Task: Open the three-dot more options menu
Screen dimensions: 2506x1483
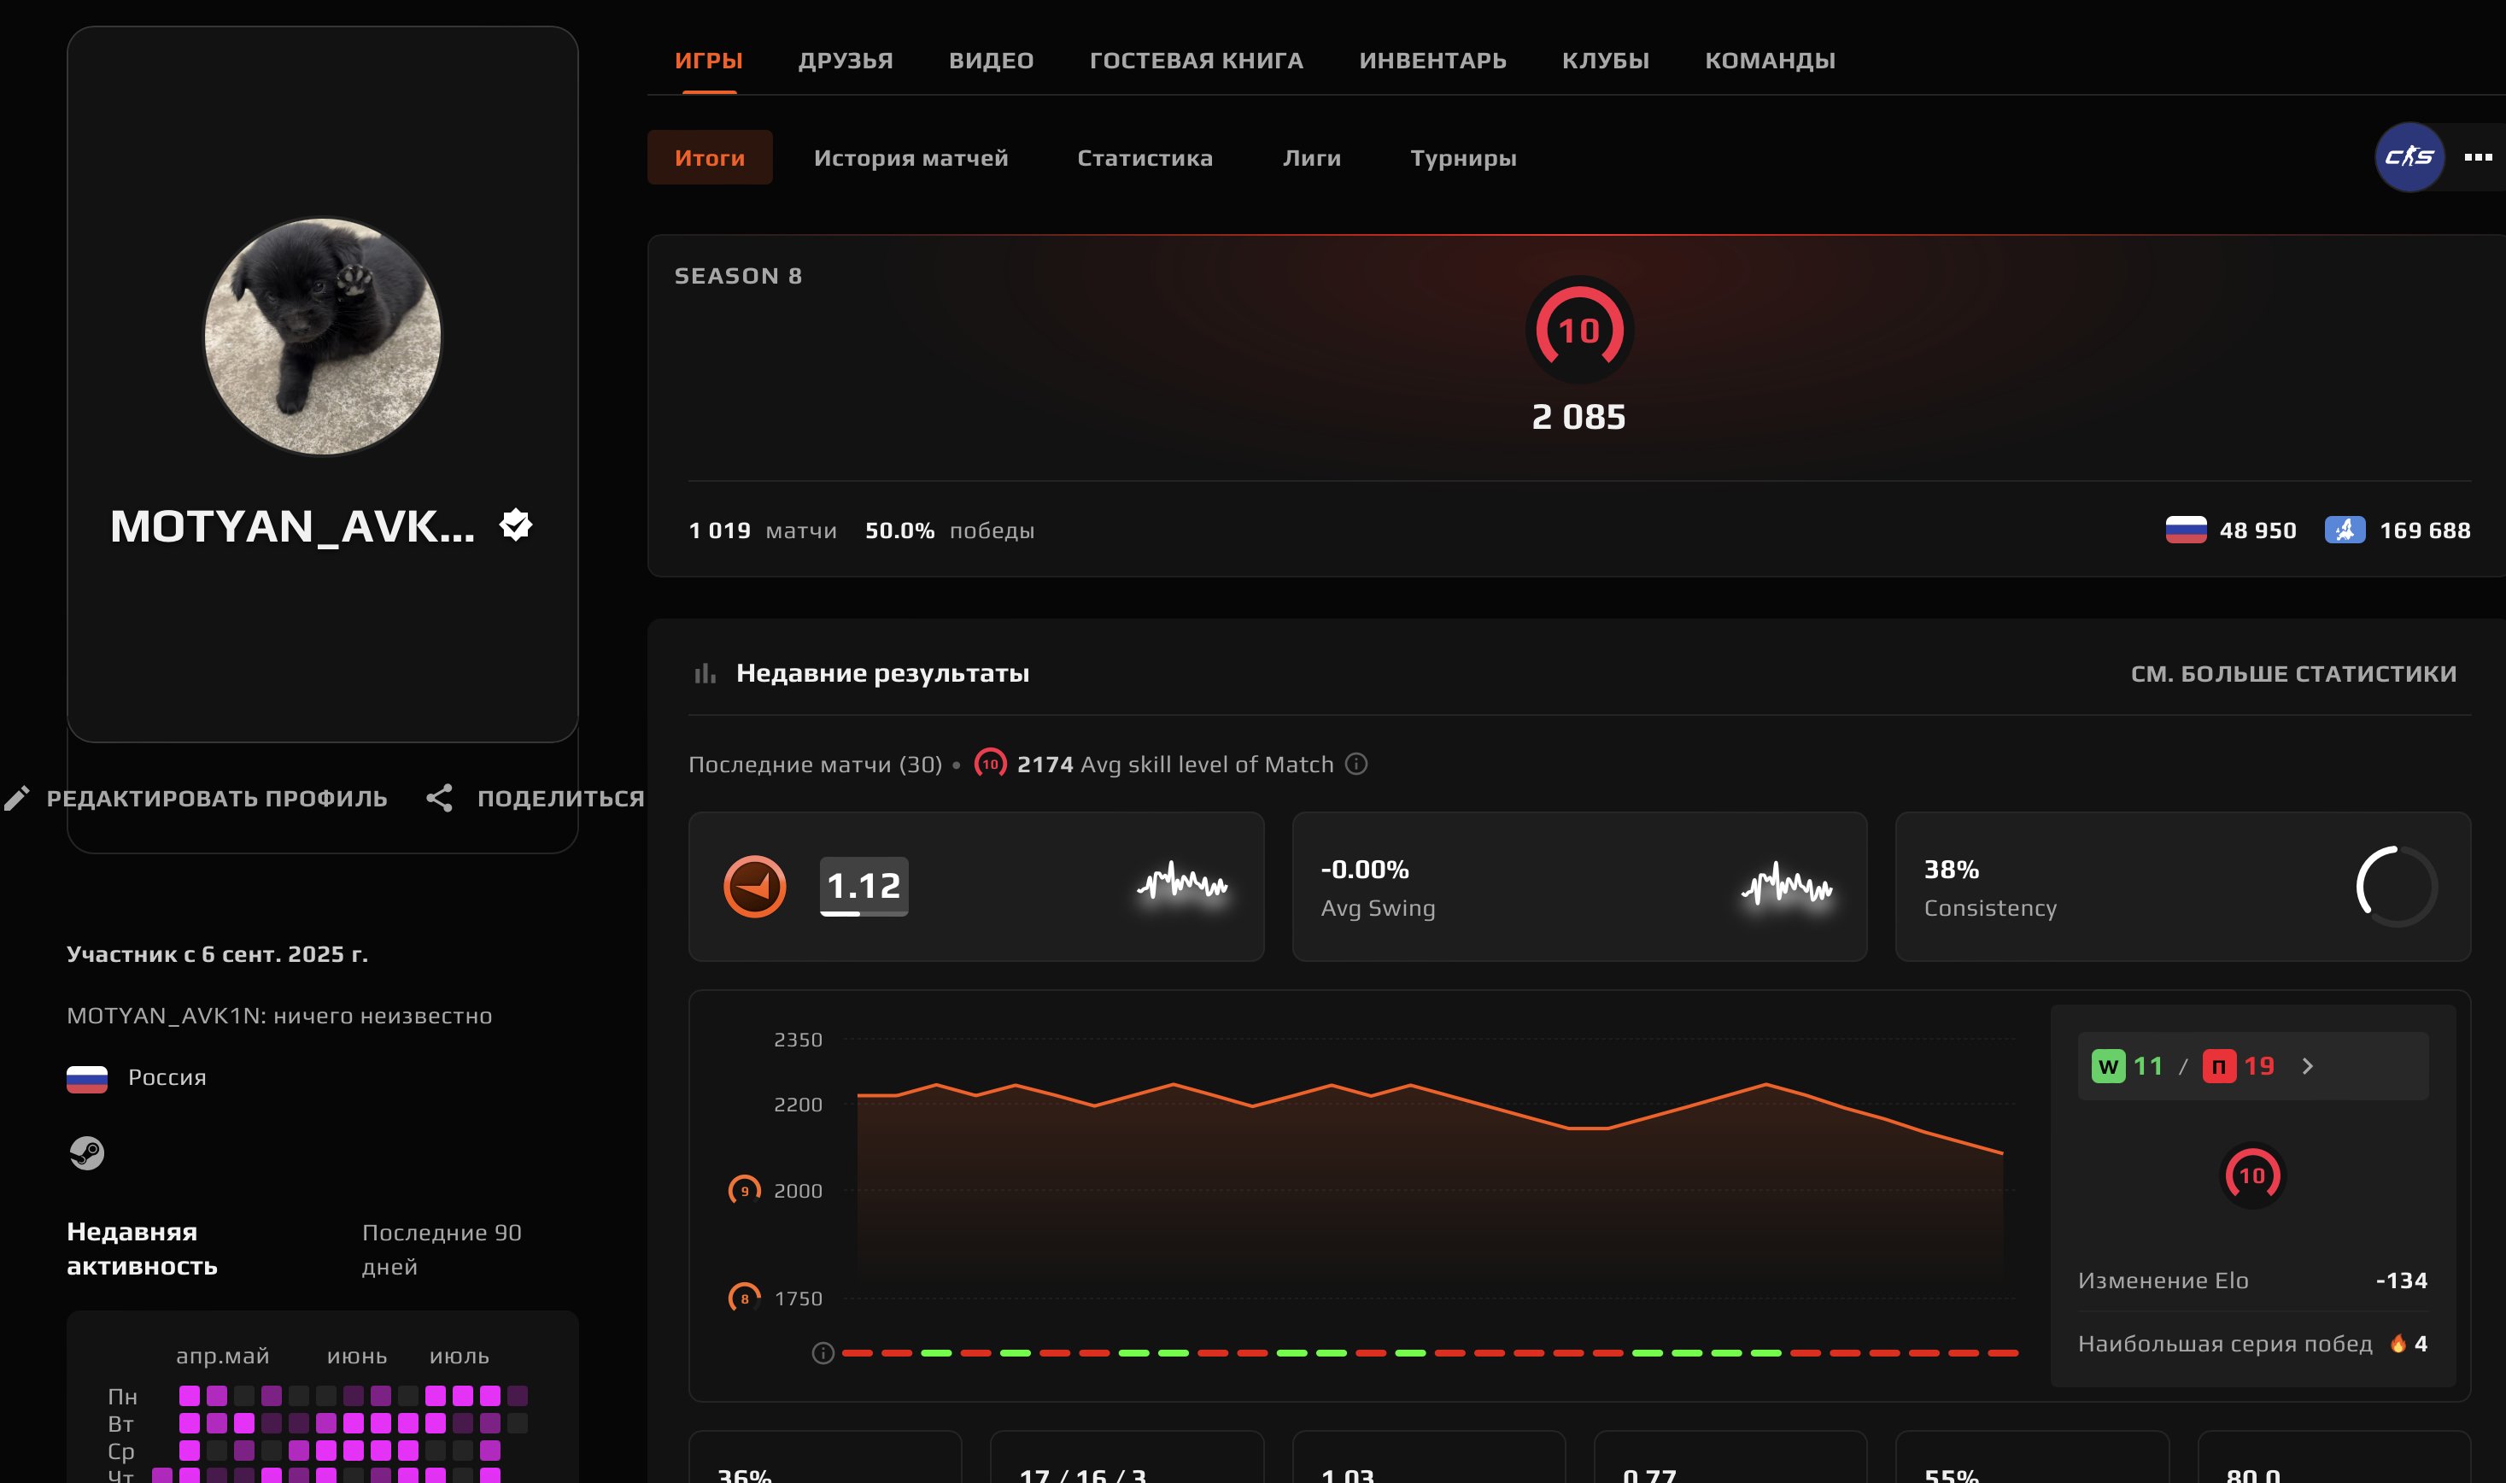Action: tap(2478, 157)
